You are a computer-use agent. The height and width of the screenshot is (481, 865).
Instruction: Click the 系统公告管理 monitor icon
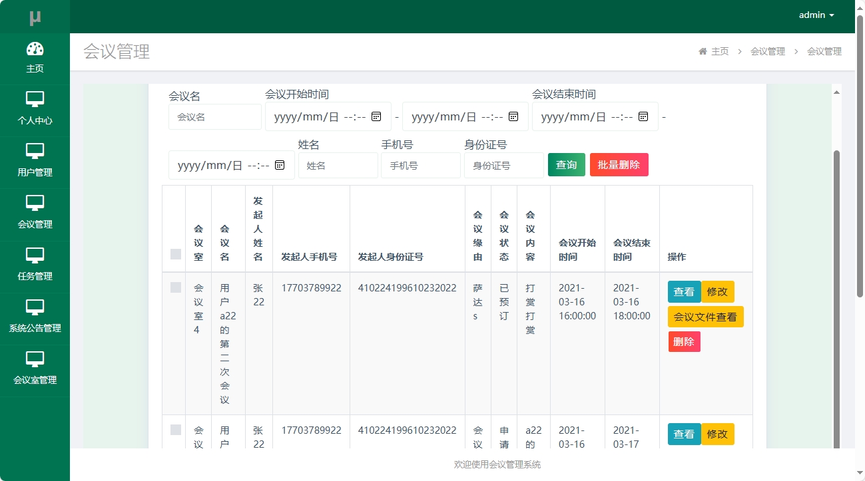pyautogui.click(x=35, y=307)
